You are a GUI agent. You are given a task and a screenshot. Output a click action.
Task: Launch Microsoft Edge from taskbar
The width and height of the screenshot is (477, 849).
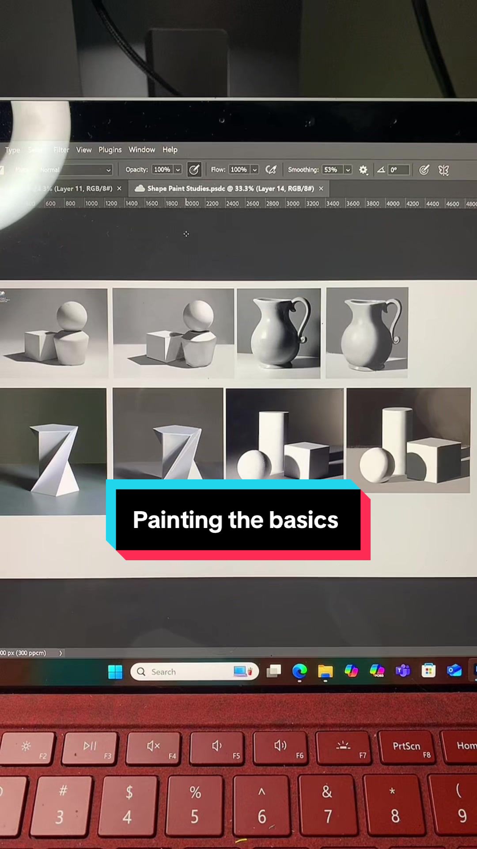(x=299, y=671)
